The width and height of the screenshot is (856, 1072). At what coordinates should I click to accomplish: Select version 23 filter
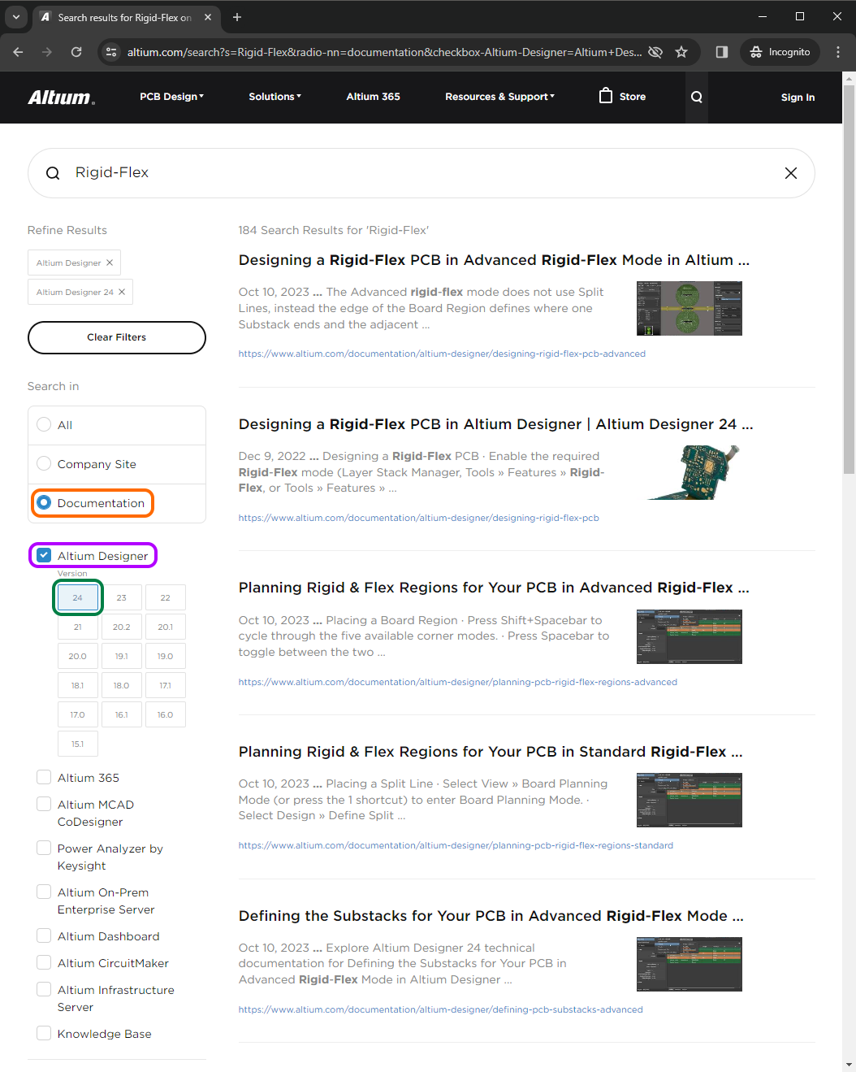(x=122, y=598)
